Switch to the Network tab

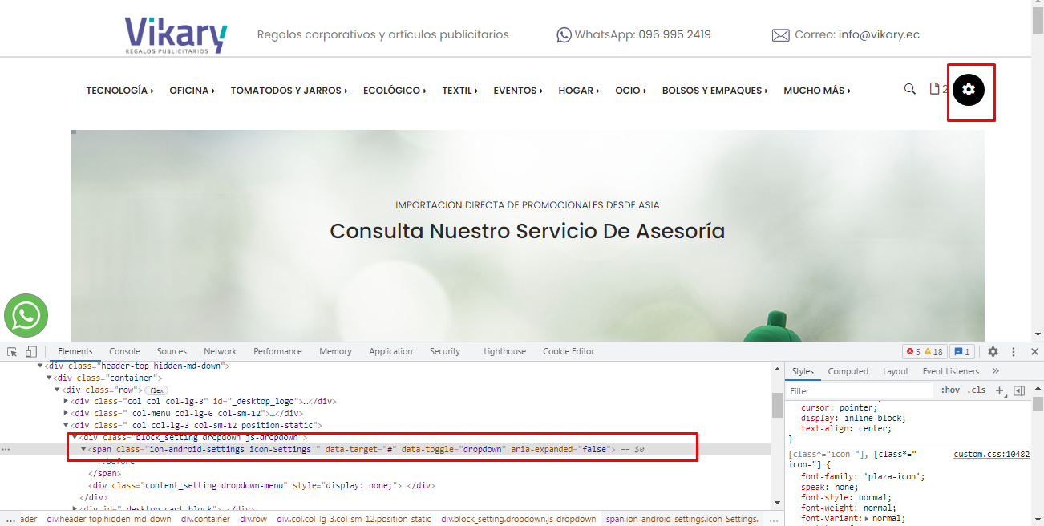click(220, 351)
